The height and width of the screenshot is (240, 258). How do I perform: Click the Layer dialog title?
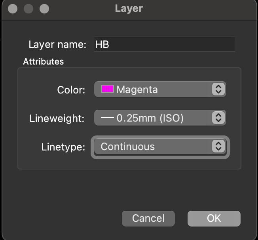(x=129, y=8)
